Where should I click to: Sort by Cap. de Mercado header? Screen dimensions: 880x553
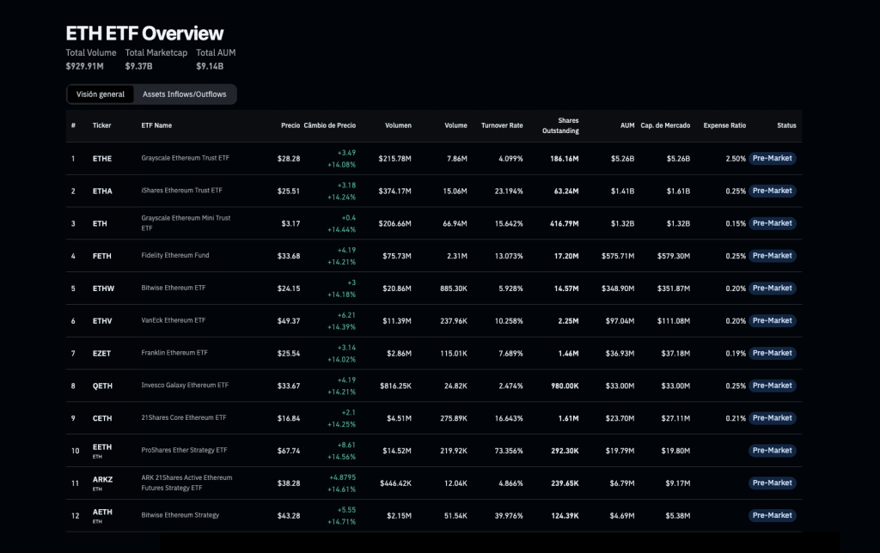click(664, 125)
